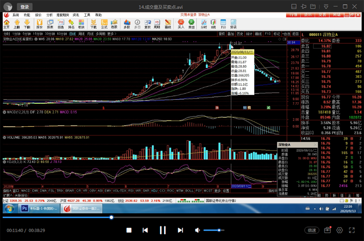Collapse the MACD indicator panel toggle
The width and height of the screenshot is (364, 241).
4,112
